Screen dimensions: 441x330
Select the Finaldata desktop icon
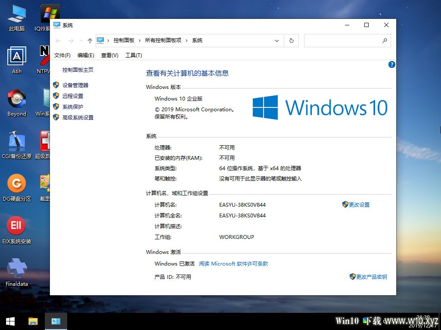pos(17,273)
